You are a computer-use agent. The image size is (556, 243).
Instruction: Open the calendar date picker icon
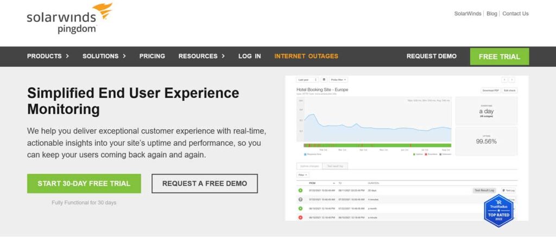tap(324, 80)
